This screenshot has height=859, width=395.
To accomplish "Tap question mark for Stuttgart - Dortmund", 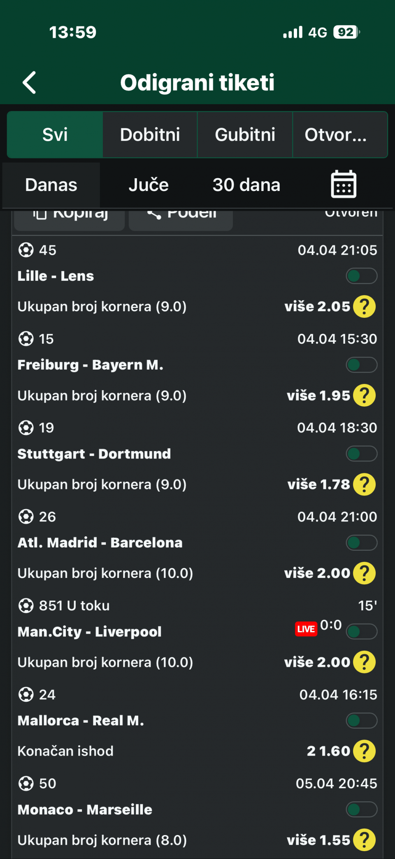I will coord(365,484).
